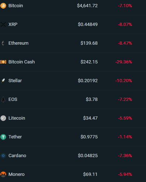Click the blue Cardano icon
This screenshot has height=182, width=146.
(3, 156)
